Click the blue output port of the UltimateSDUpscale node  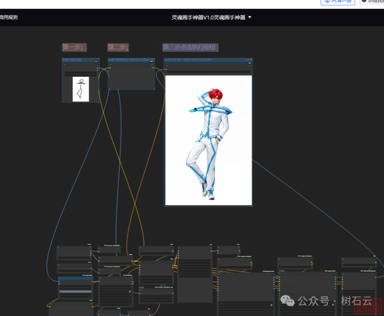tap(375, 277)
